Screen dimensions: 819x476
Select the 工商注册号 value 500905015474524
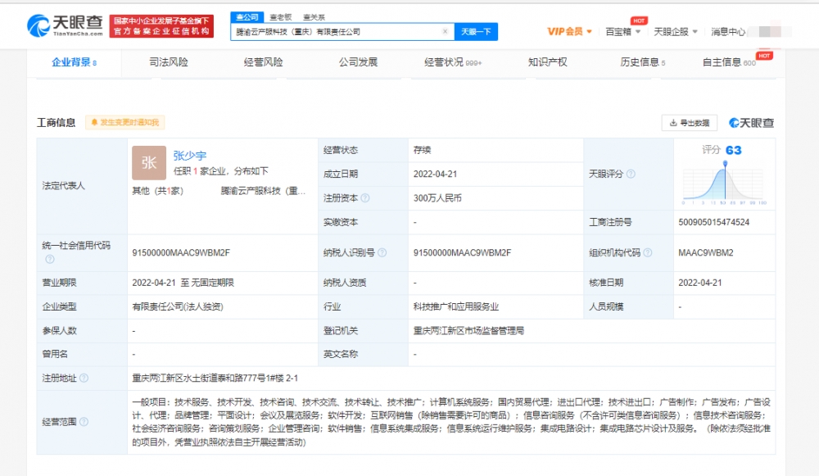click(x=713, y=222)
